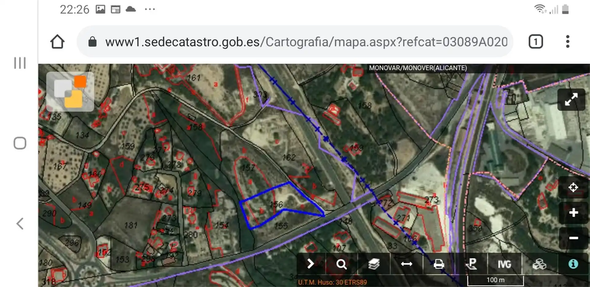590x287 pixels.
Task: Tap the U.T.M. Huso: 30 ETRS89 label
Action: (x=332, y=282)
